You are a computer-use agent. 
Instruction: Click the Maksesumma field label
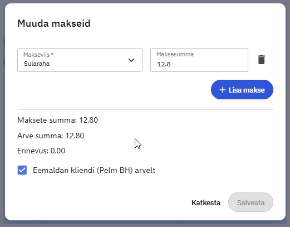click(x=175, y=54)
